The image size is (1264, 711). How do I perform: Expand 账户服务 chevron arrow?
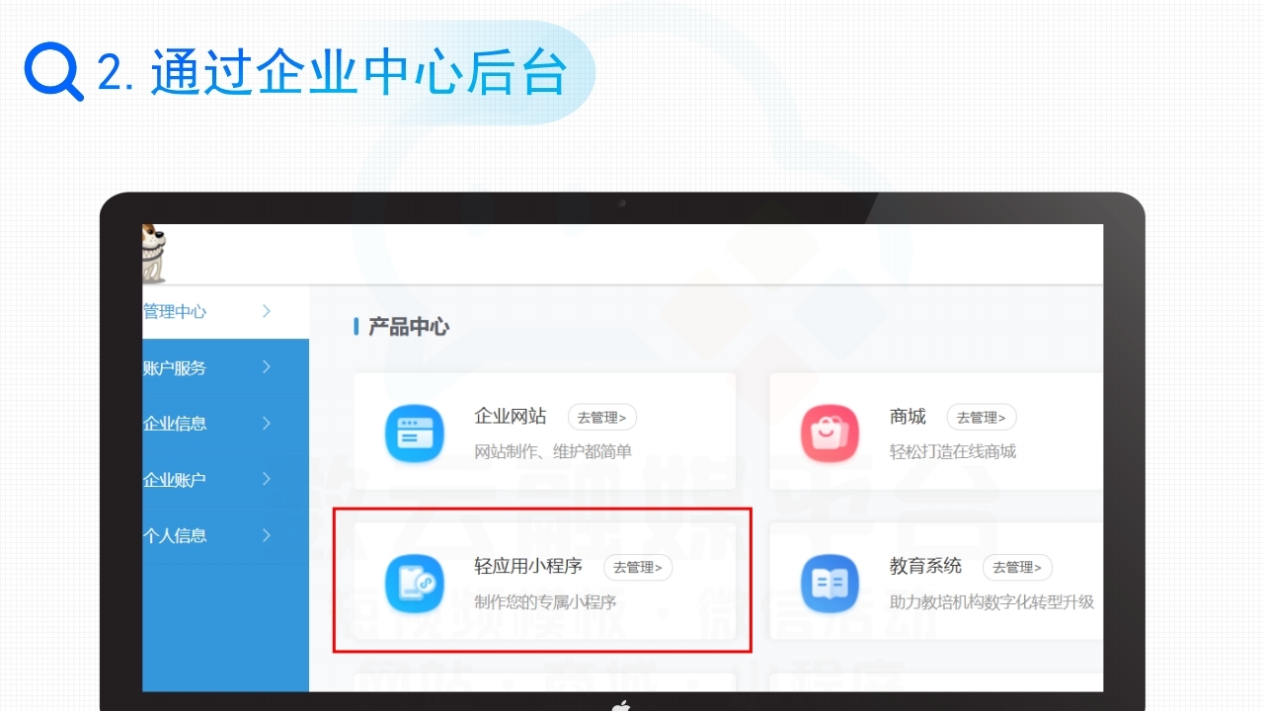tap(267, 367)
